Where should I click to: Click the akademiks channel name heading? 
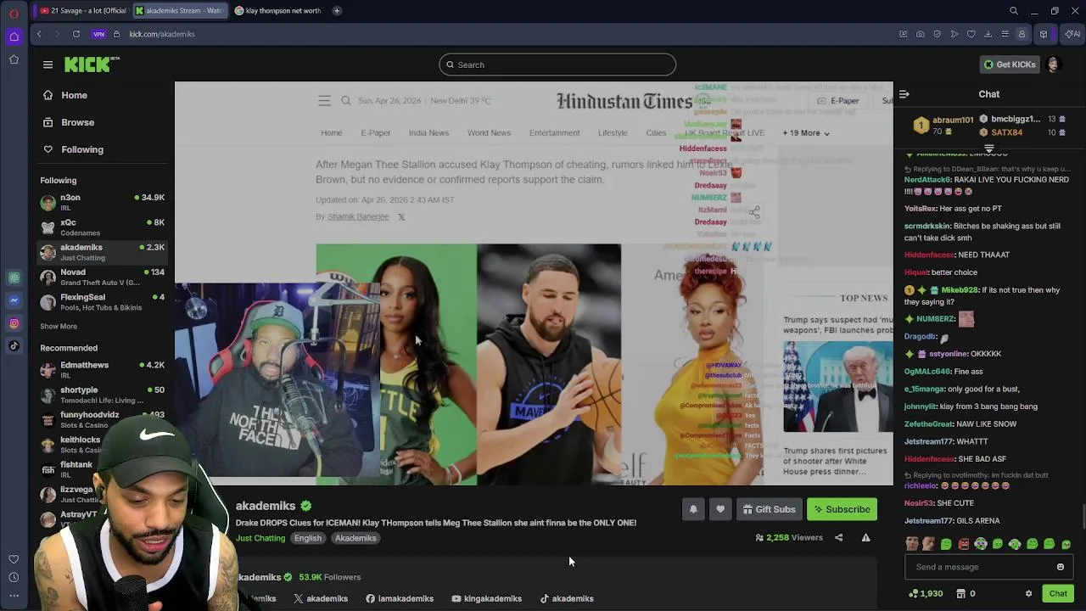(266, 506)
